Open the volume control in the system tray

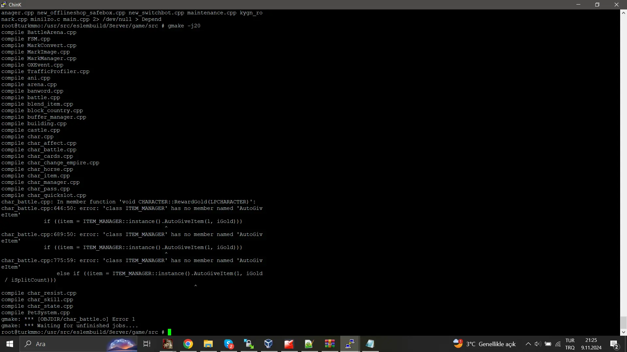[538, 344]
